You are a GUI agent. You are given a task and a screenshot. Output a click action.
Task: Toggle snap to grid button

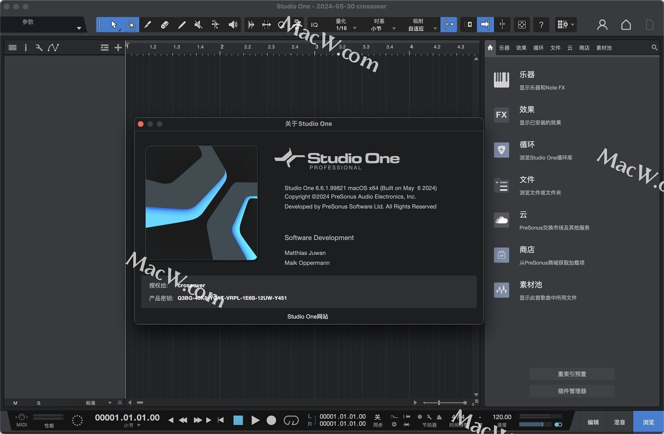tap(449, 25)
